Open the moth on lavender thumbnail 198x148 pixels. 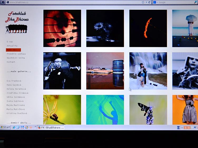148,110
